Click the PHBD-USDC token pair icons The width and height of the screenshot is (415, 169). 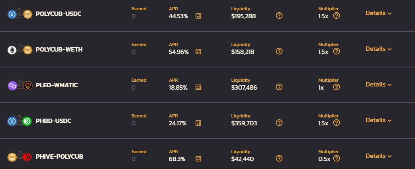pos(20,121)
